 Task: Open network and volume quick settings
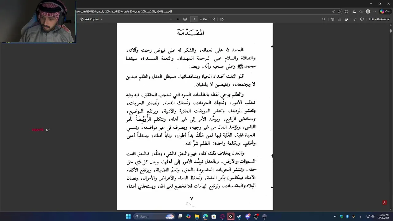pyautogui.click(x=370, y=216)
